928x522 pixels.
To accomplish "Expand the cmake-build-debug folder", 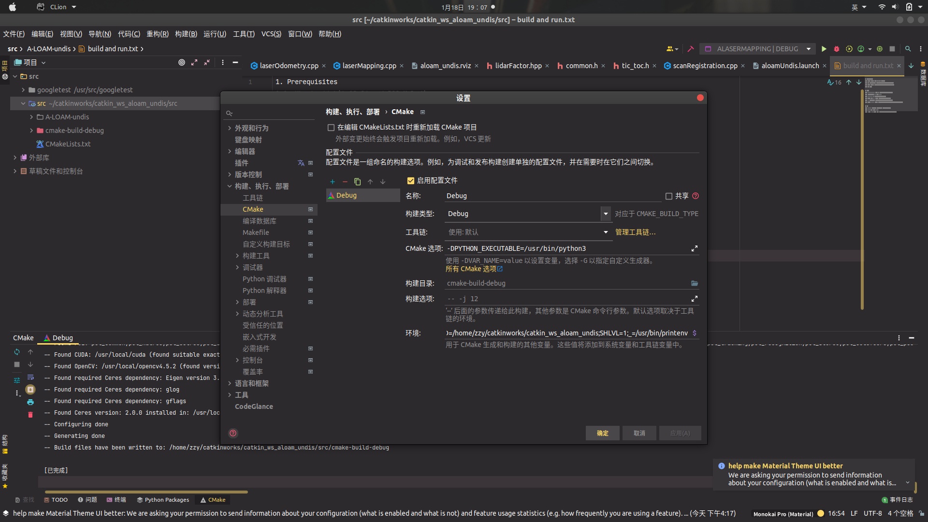I will [x=31, y=130].
